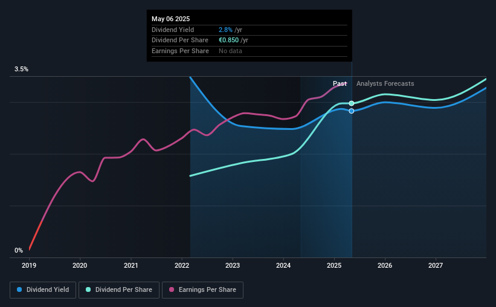Click the 2024 x-axis label
Image resolution: width=496 pixels, height=307 pixels.
283,265
